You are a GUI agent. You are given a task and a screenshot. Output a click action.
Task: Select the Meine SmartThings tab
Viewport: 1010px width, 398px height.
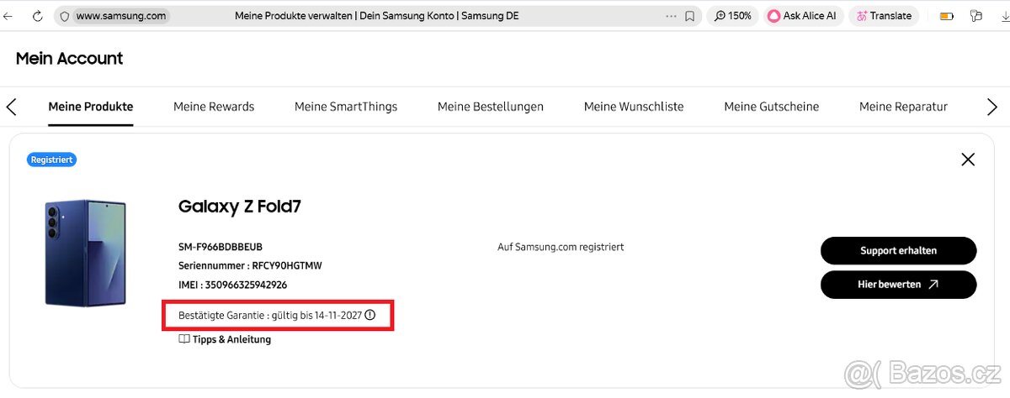tap(346, 107)
